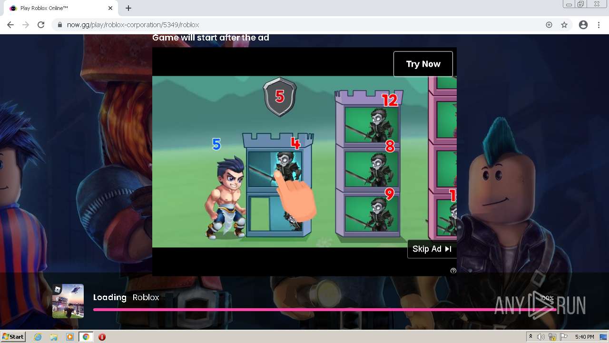Open Chrome three-dot menu
This screenshot has height=343, width=609.
[599, 25]
